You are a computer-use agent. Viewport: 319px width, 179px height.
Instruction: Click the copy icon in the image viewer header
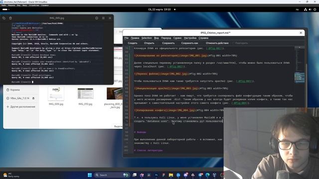click(x=4, y=18)
